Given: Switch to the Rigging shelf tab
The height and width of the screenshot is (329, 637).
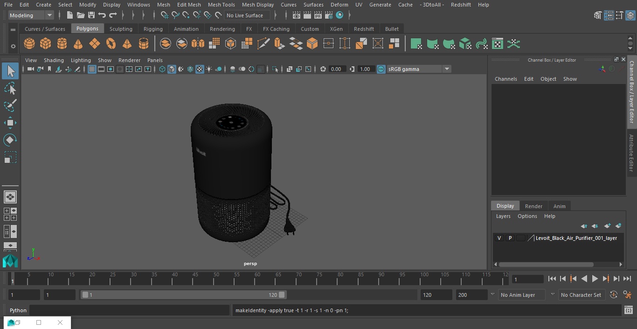Looking at the screenshot, I should click(153, 29).
